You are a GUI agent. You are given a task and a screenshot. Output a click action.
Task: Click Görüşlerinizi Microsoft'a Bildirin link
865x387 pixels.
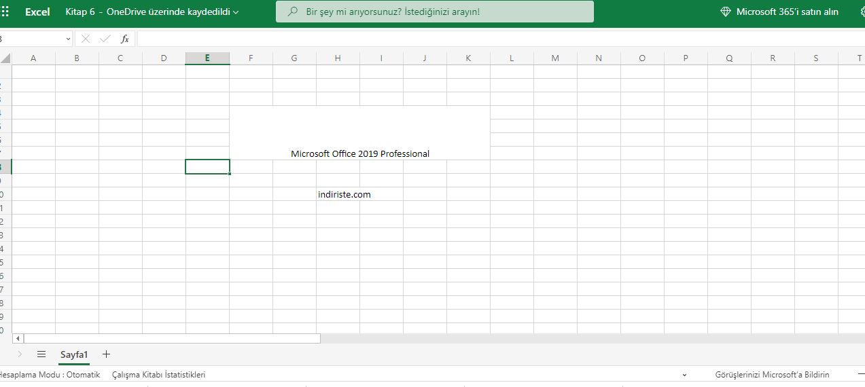click(772, 375)
